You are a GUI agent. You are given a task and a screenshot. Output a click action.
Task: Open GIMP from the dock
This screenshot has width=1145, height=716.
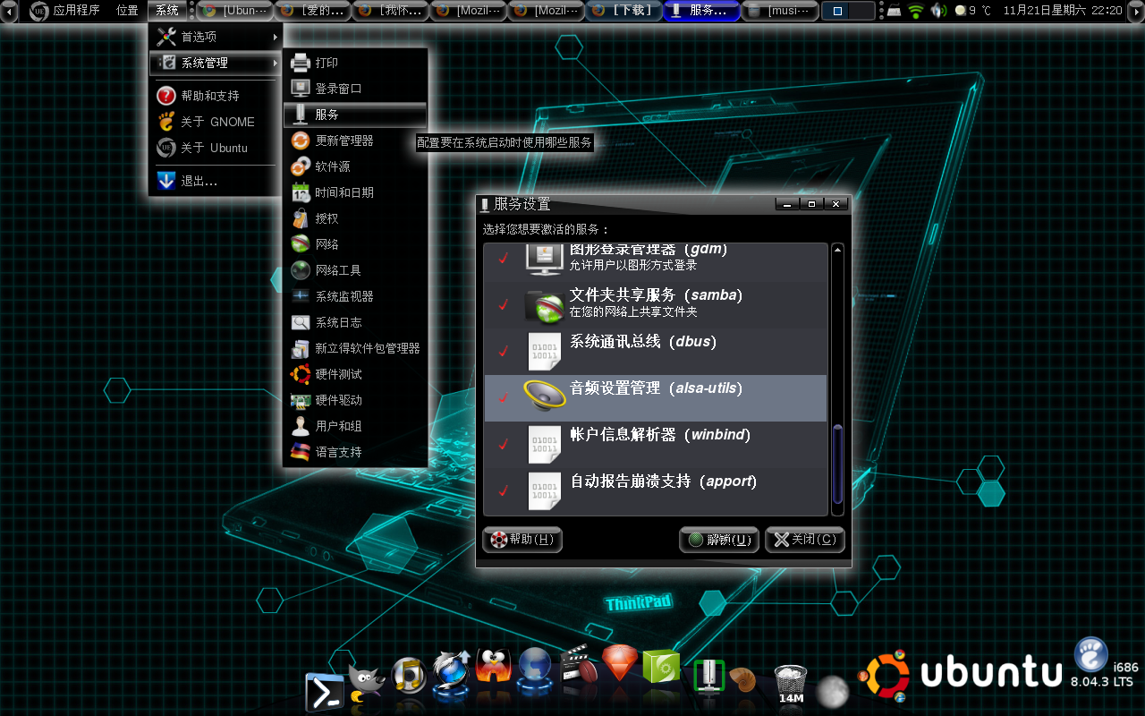tap(366, 684)
